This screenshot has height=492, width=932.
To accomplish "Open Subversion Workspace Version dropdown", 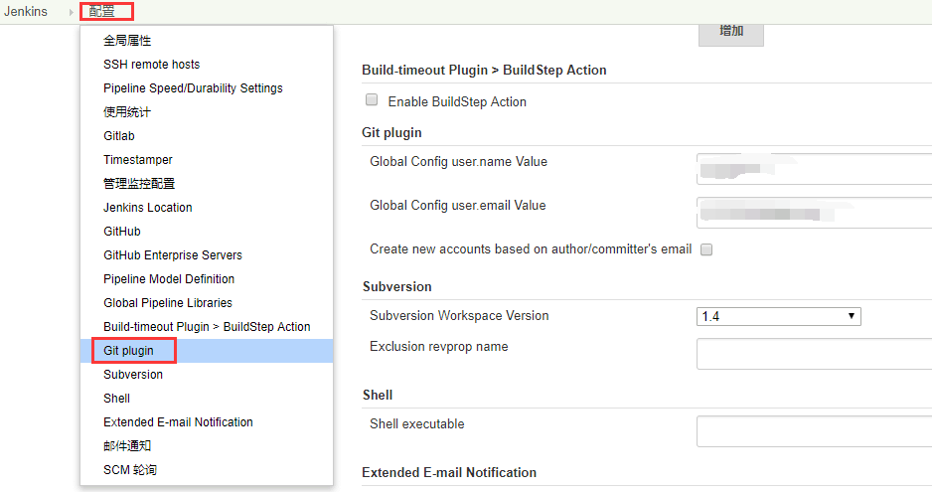I will [x=779, y=316].
